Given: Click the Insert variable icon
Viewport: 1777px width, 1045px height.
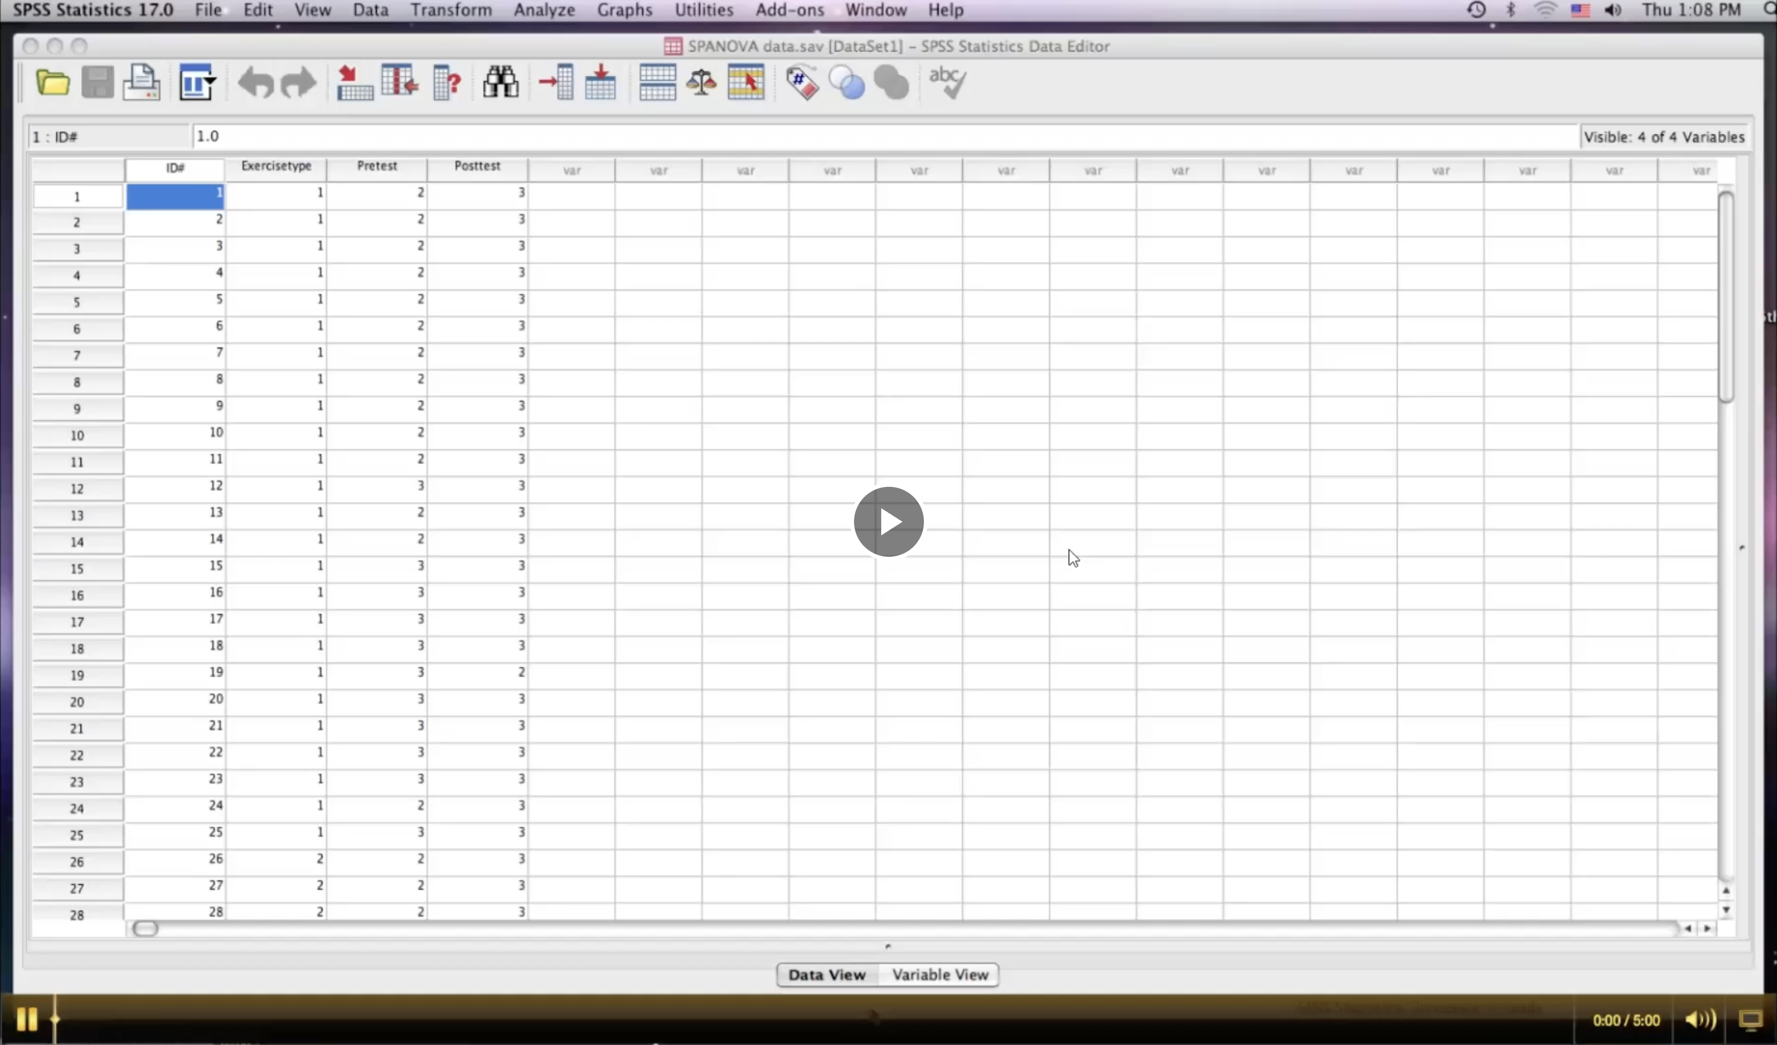Looking at the screenshot, I should pyautogui.click(x=600, y=83).
